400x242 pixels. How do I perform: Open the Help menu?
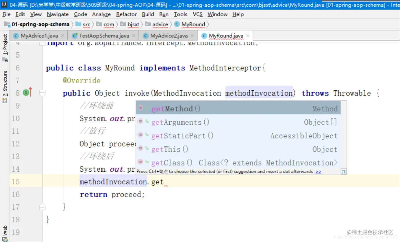(x=238, y=14)
